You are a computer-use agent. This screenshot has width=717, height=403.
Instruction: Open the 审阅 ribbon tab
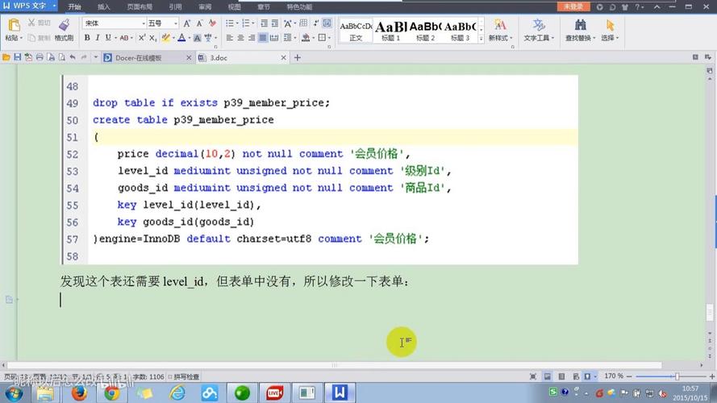click(205, 7)
